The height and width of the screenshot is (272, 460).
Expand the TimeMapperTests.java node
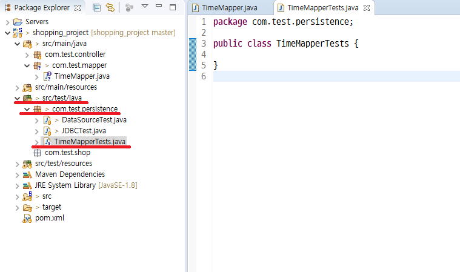[37, 142]
